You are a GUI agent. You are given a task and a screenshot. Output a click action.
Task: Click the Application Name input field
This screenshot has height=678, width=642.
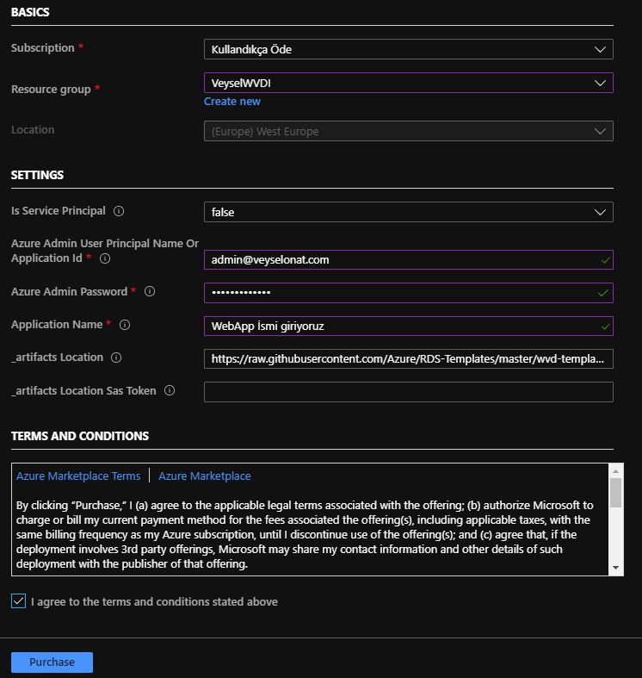coord(408,326)
